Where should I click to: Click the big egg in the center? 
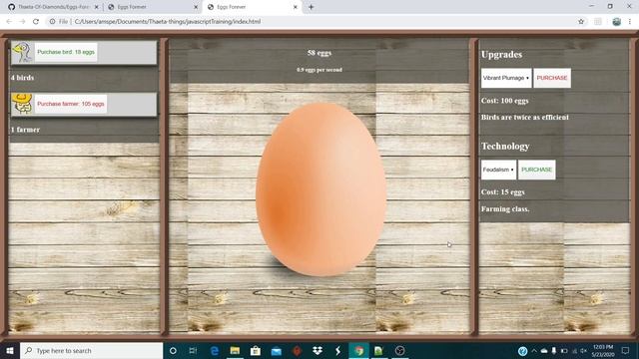point(321,189)
